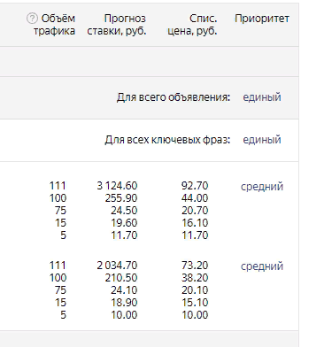Viewport: 324px width, 347px height.
Task: Click the Для всего объявления label
Action: tap(174, 97)
